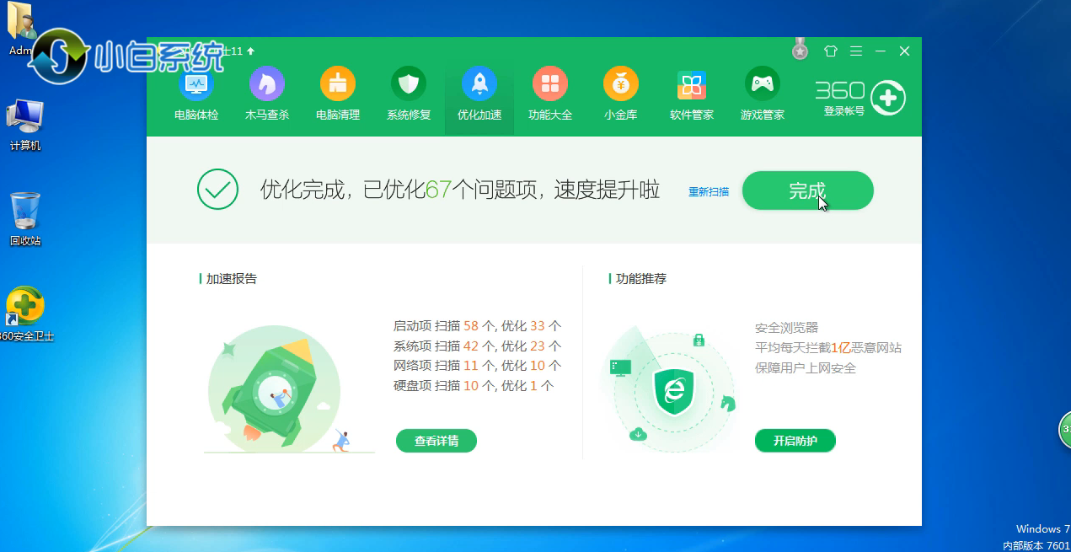The height and width of the screenshot is (552, 1071).
Task: Click the green checkmark completion icon
Action: 217,190
